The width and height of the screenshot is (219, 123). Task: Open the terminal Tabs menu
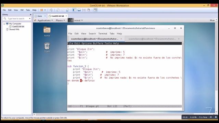(x=112, y=33)
